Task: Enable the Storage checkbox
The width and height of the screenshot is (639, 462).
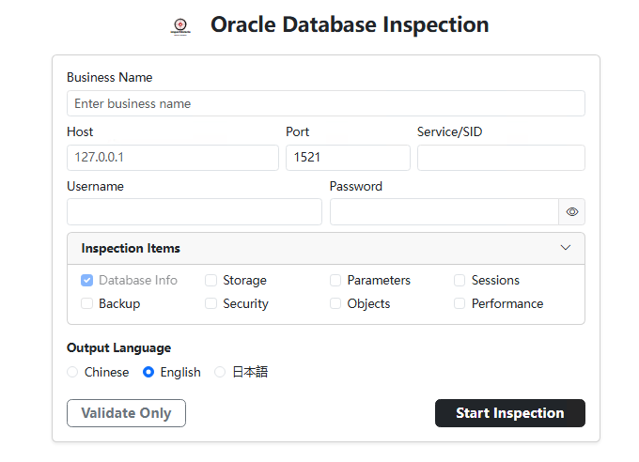Action: click(210, 280)
